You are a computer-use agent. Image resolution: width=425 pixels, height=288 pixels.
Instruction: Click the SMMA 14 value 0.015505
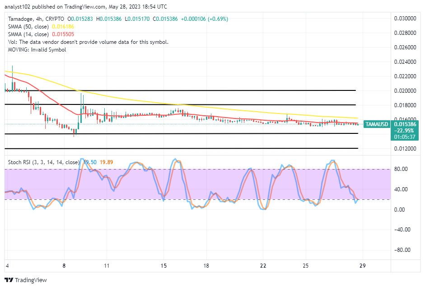[63, 34]
